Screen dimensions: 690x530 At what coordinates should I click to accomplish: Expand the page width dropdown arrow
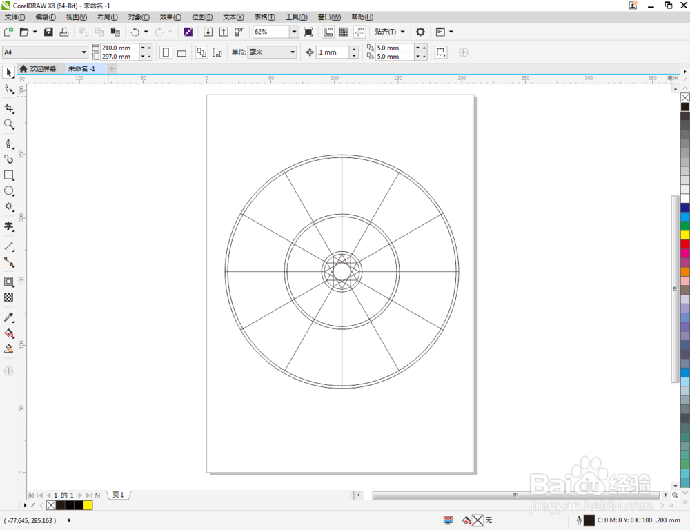[143, 48]
